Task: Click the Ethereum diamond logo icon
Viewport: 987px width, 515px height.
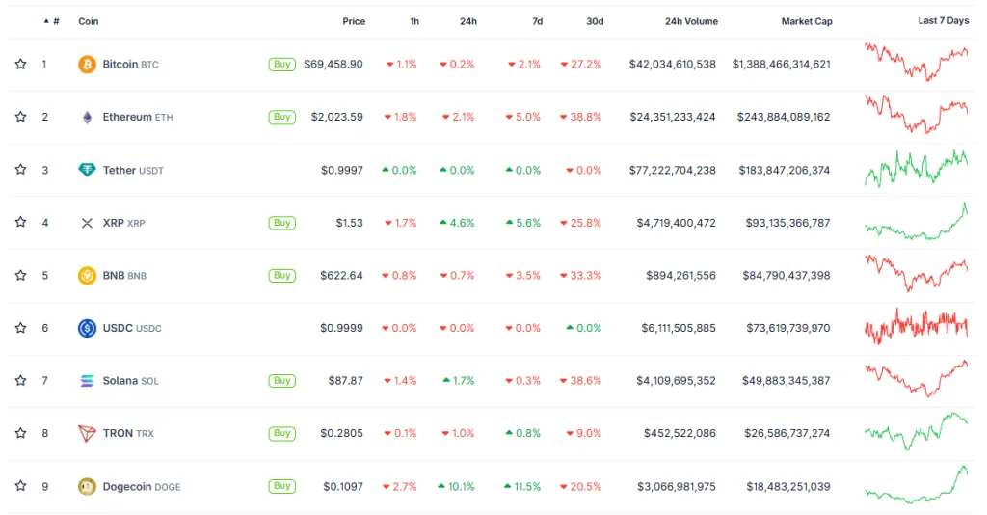Action: point(87,117)
